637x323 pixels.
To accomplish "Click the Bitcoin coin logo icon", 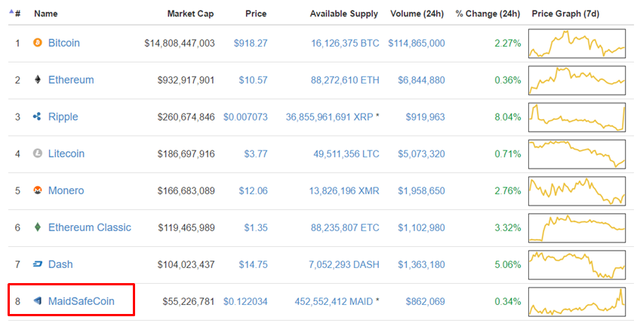I will pos(38,43).
